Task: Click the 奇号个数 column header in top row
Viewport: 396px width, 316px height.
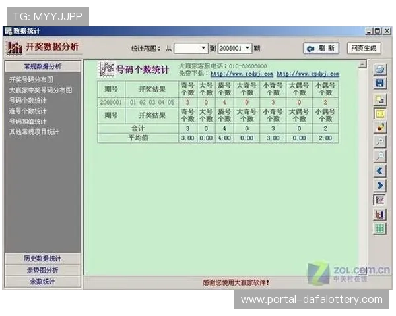Action: tap(187, 89)
